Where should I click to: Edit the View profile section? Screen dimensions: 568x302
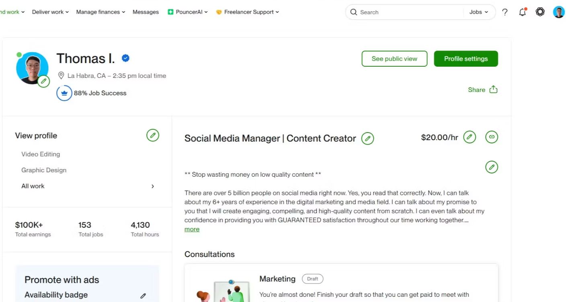(153, 135)
